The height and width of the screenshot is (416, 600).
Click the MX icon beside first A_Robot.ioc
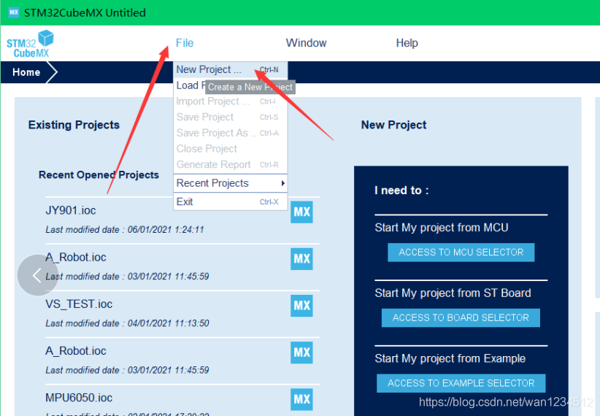(x=301, y=259)
